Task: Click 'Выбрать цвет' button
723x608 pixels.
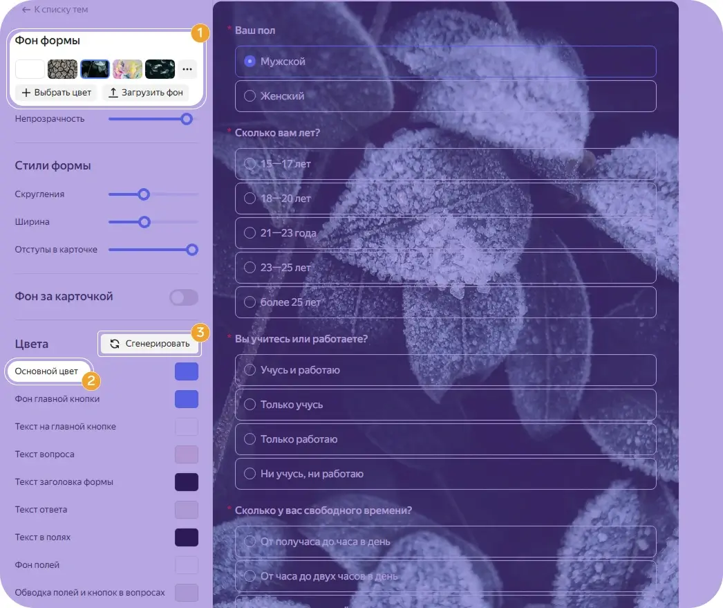Action: coord(56,93)
